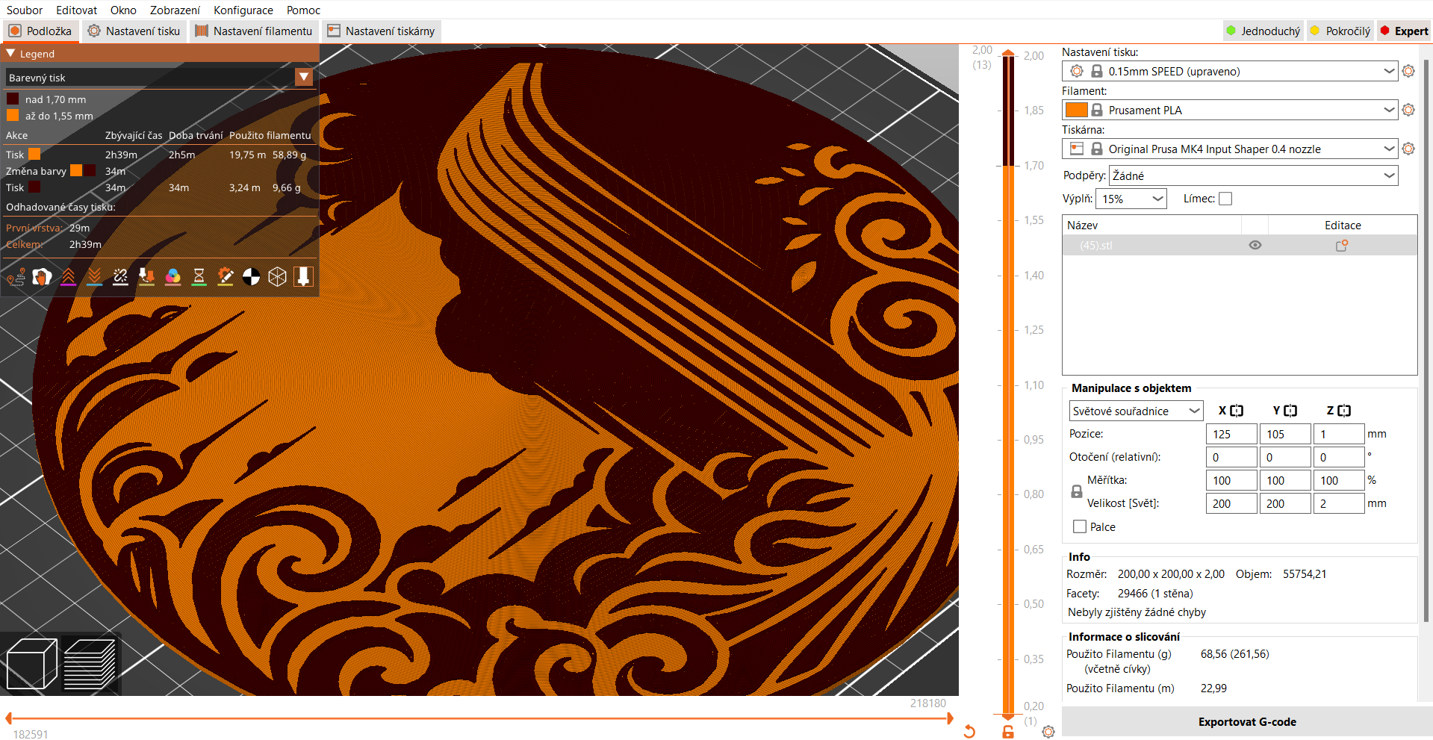This screenshot has height=740, width=1433.
Task: Toggle Retractions upward arrows icon in legend
Action: click(68, 277)
